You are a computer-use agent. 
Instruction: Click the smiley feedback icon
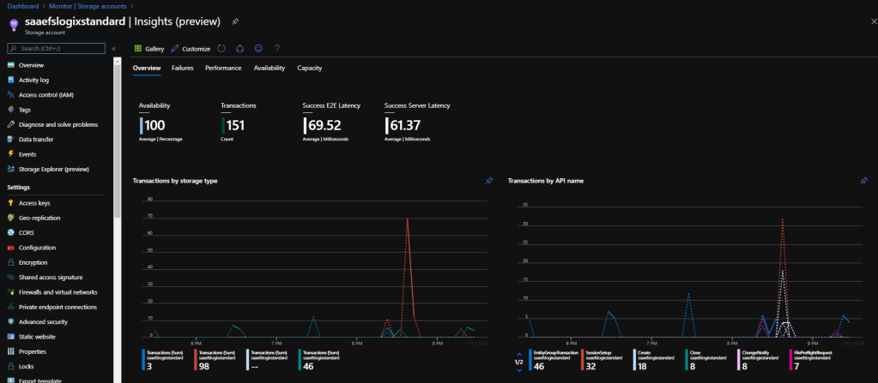point(258,49)
